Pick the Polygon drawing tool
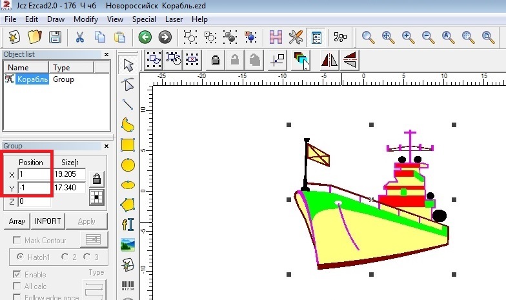This screenshot has height=300, width=506. point(128,204)
